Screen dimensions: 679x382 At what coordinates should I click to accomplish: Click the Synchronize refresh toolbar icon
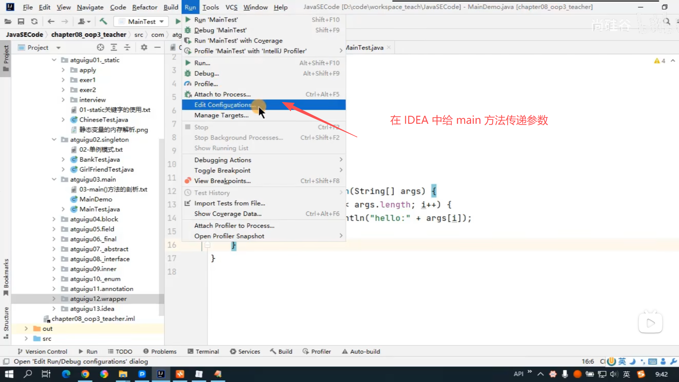[x=34, y=22]
